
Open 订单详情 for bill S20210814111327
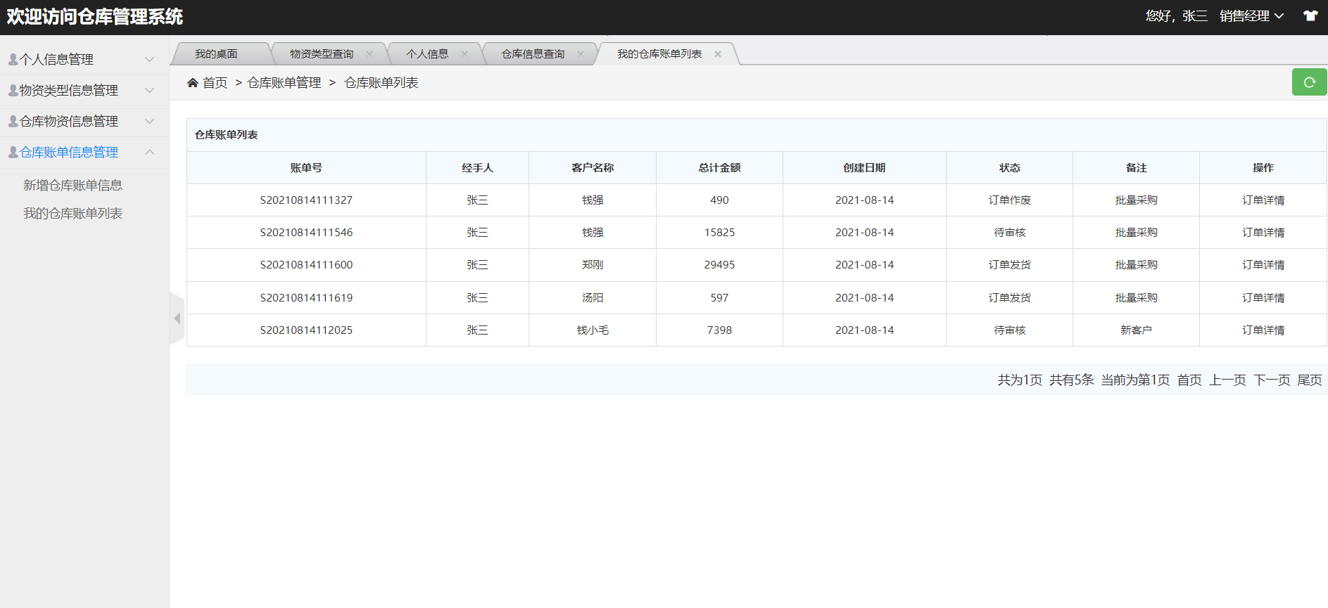pyautogui.click(x=1263, y=200)
